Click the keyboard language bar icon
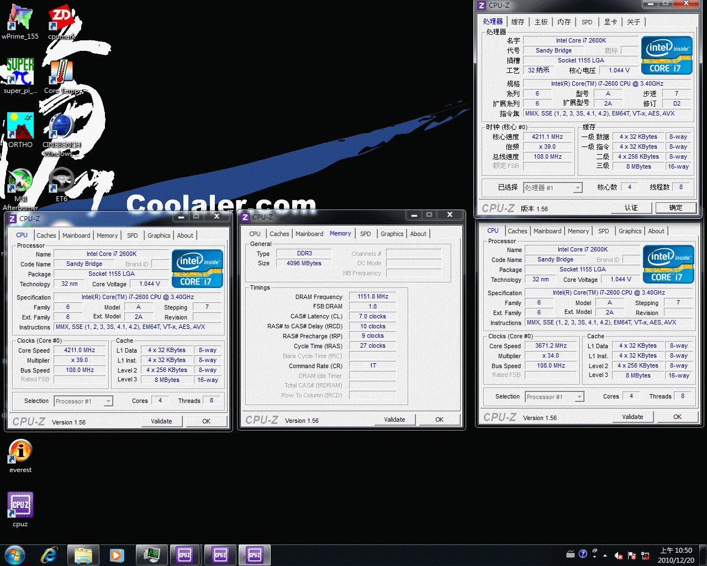Image resolution: width=707 pixels, height=566 pixels. (x=571, y=554)
